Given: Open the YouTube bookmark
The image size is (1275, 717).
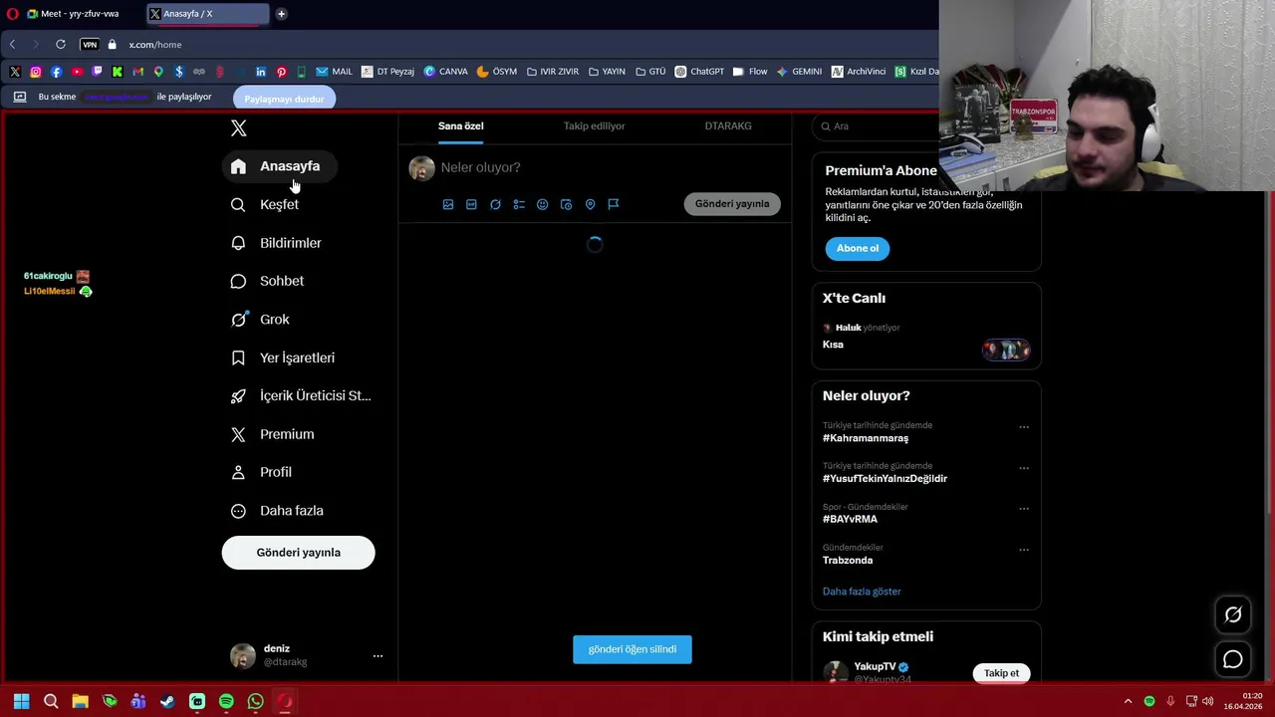Looking at the screenshot, I should pyautogui.click(x=77, y=72).
